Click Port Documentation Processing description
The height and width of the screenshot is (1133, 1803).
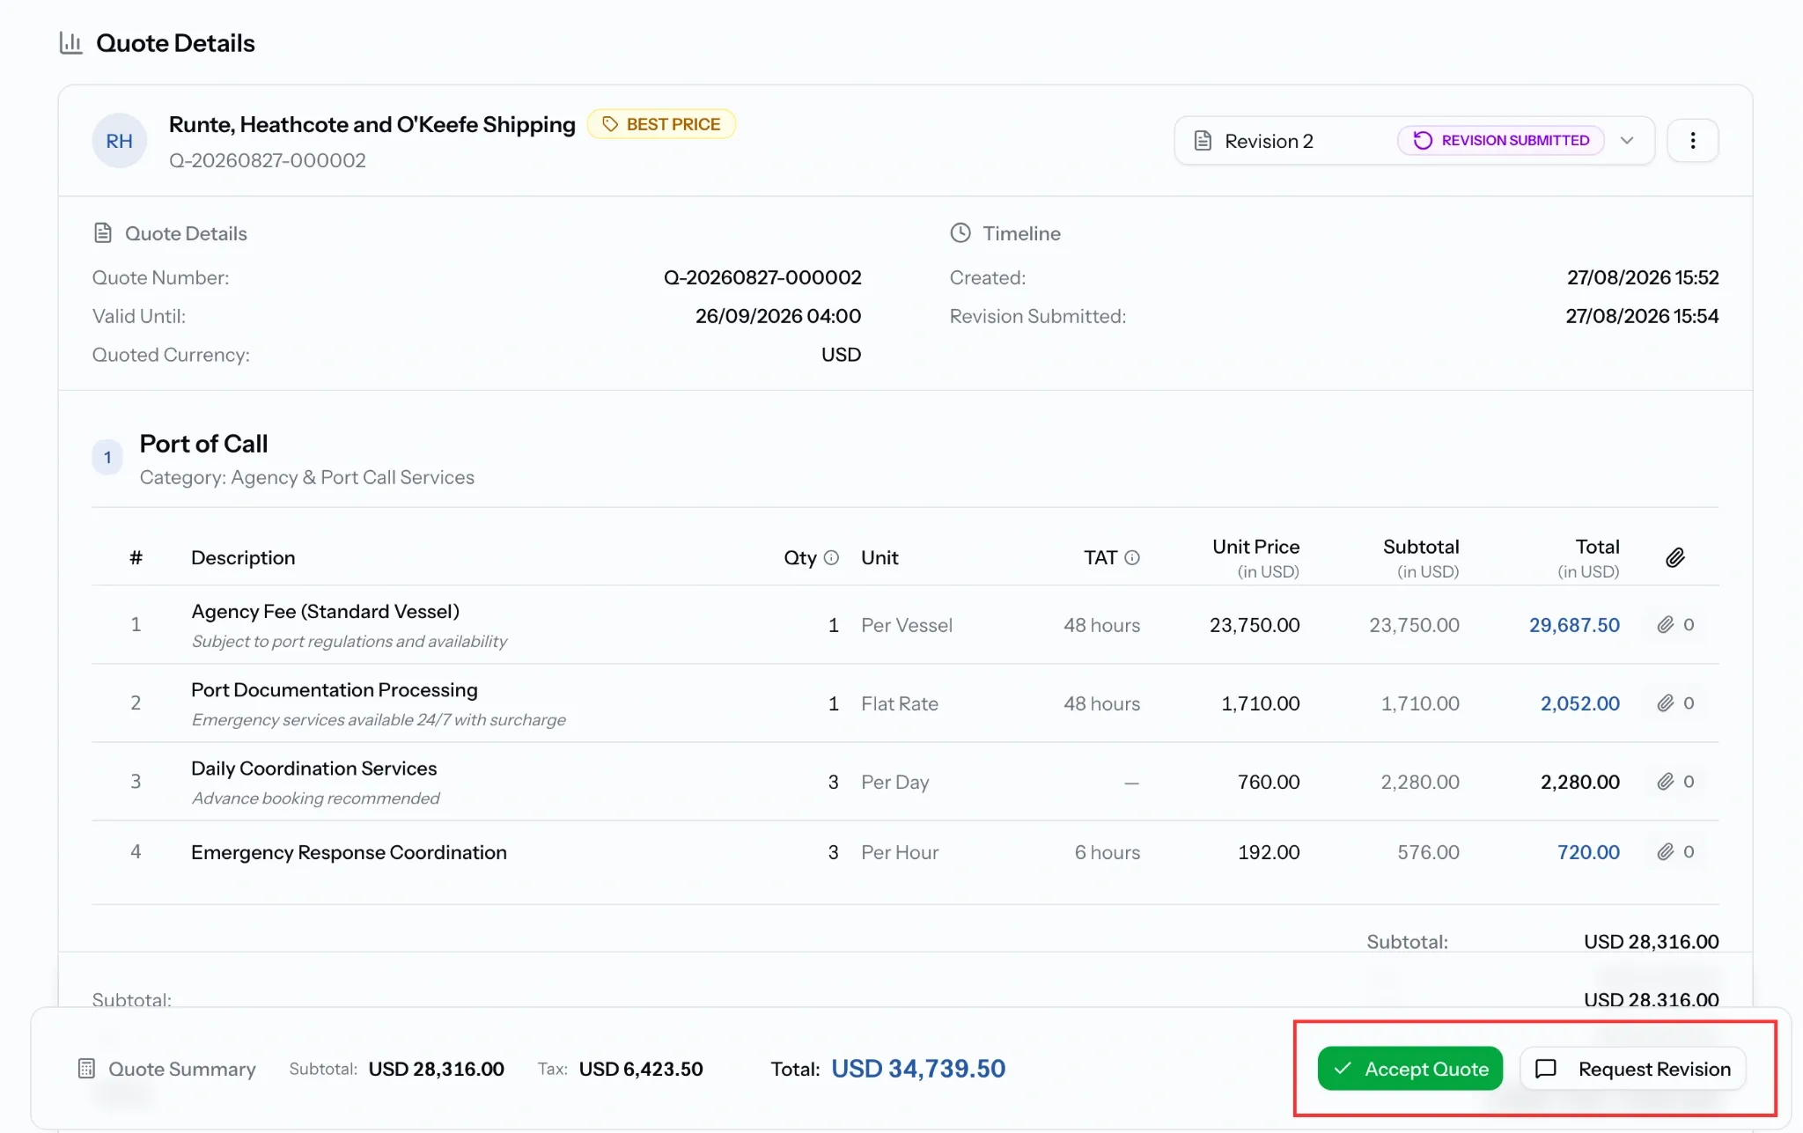point(335,690)
